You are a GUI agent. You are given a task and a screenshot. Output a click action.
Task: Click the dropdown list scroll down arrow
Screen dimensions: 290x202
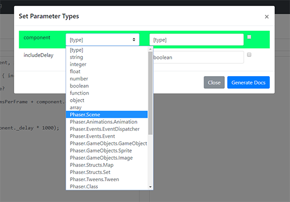pos(150,187)
